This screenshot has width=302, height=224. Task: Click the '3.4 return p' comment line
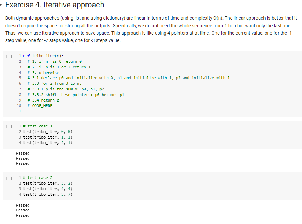click(x=43, y=100)
